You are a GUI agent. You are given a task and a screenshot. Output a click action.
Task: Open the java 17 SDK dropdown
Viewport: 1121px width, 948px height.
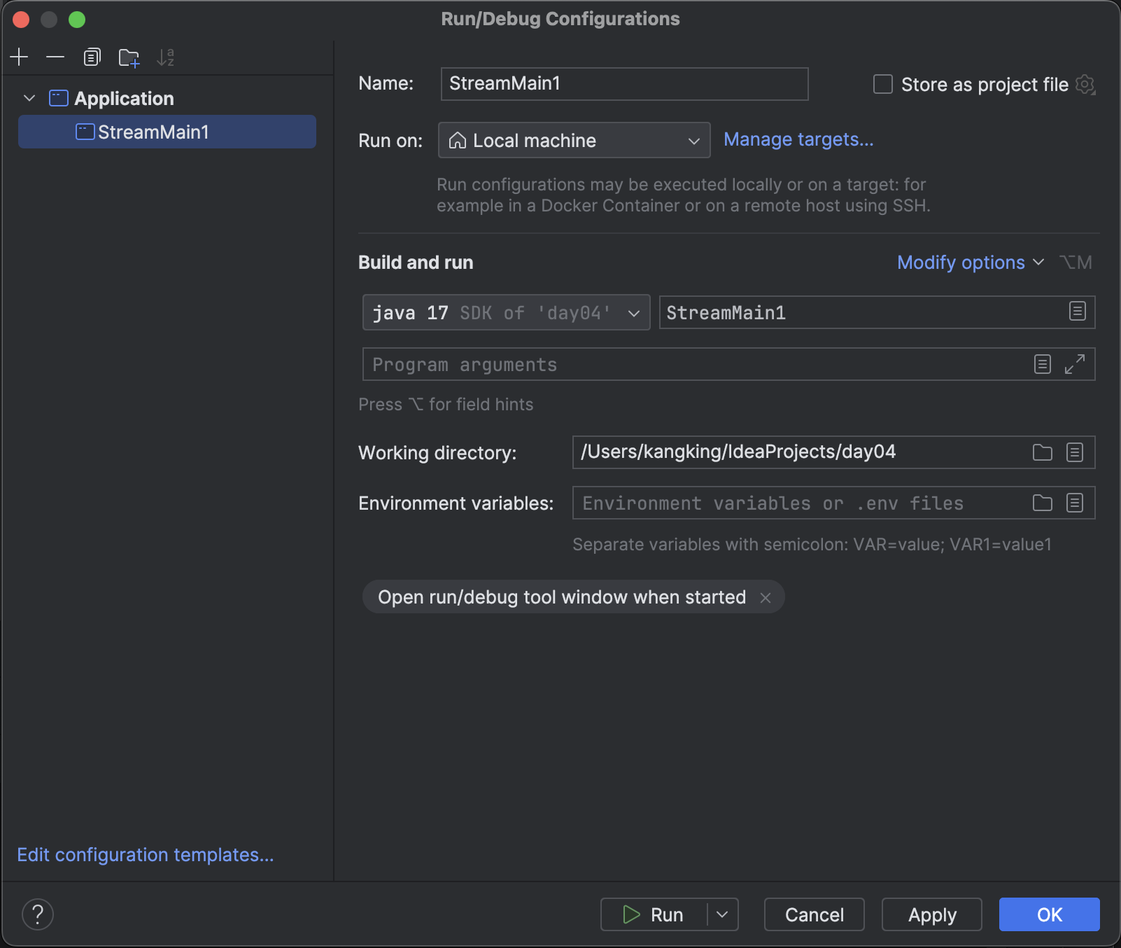(506, 312)
